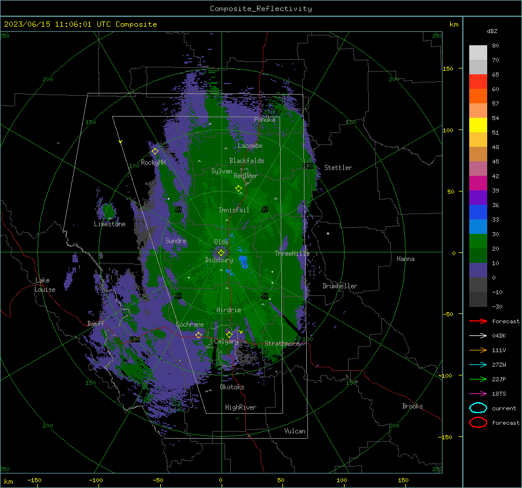This screenshot has width=522, height=488.
Task: Click the Didsbury city label
Action: click(219, 260)
